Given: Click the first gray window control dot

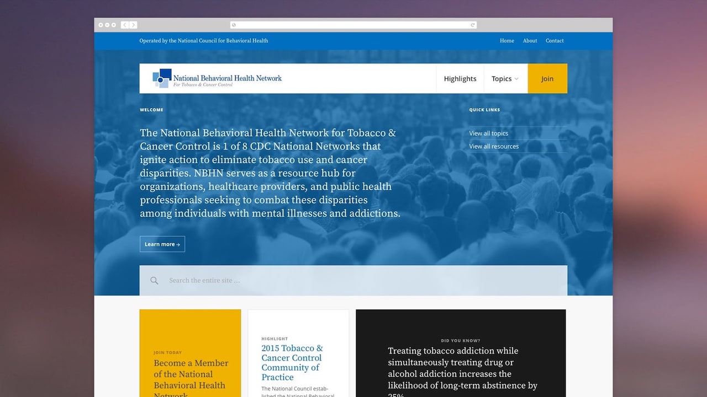Looking at the screenshot, I should point(101,25).
